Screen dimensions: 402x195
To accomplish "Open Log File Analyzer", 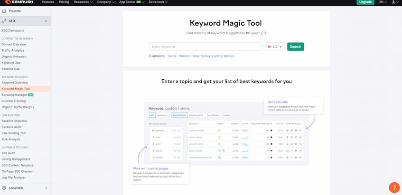I will point(14,177).
